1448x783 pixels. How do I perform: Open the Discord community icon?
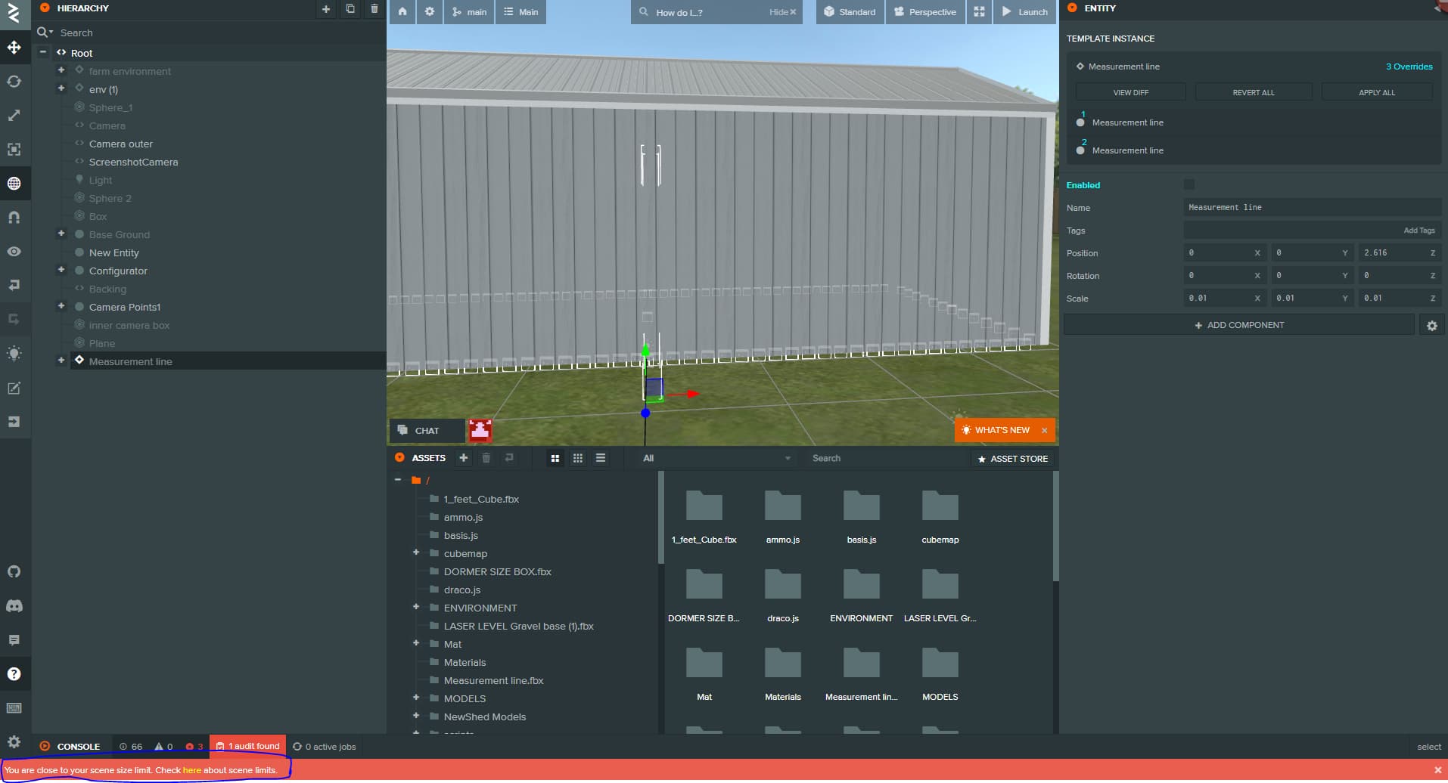tap(14, 606)
